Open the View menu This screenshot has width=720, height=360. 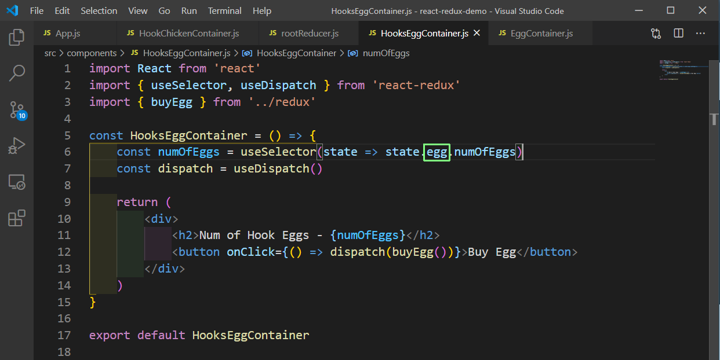(x=138, y=11)
